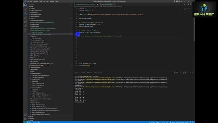Screen dimensions: 218x123
Task: Switch to the Output panel tab
Action: click(83, 73)
